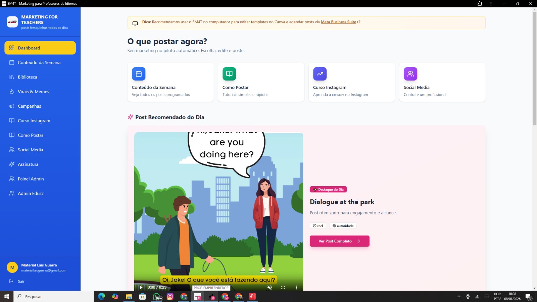
Task: Open the video's three-dot options menu
Action: click(296, 287)
